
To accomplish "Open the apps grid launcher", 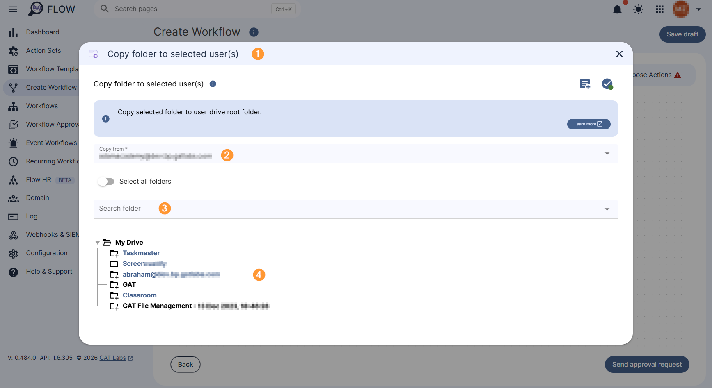I will 659,9.
